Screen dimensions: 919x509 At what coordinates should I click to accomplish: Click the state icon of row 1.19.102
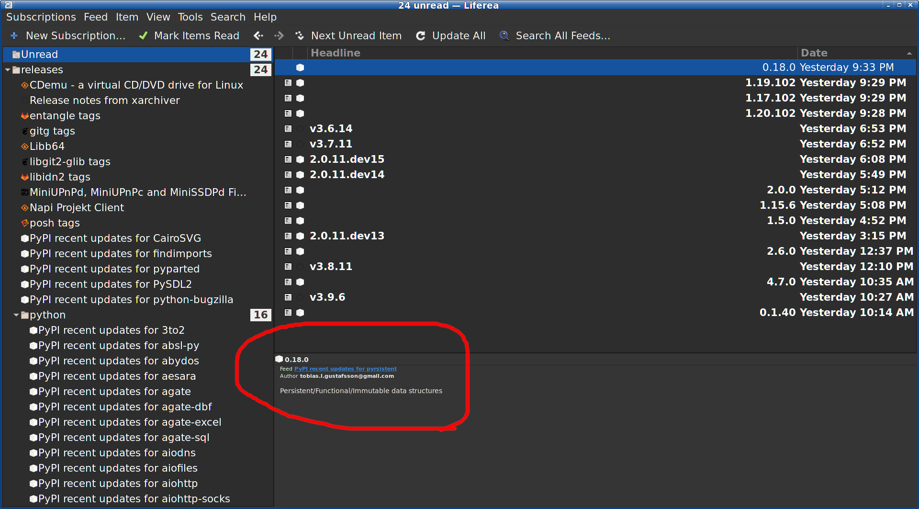tap(288, 83)
